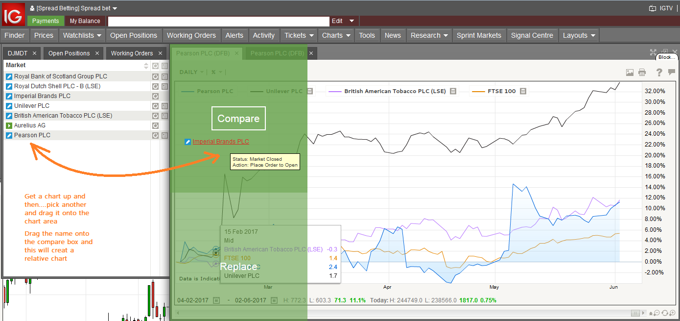
Task: Open chart icon on Royal Bank of Scotland row
Action: (155, 76)
